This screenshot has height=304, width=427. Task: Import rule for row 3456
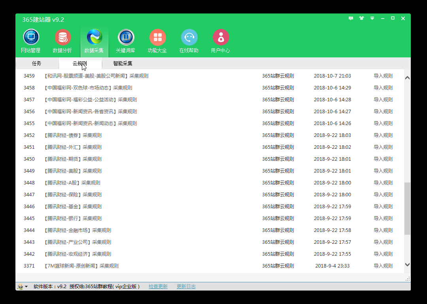(x=383, y=112)
